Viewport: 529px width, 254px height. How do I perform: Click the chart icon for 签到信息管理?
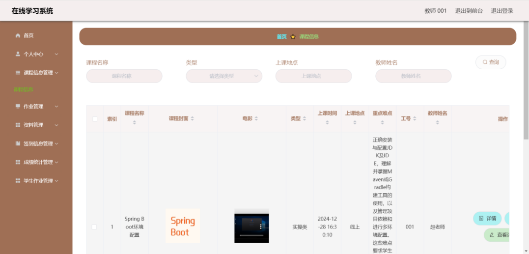coord(18,143)
